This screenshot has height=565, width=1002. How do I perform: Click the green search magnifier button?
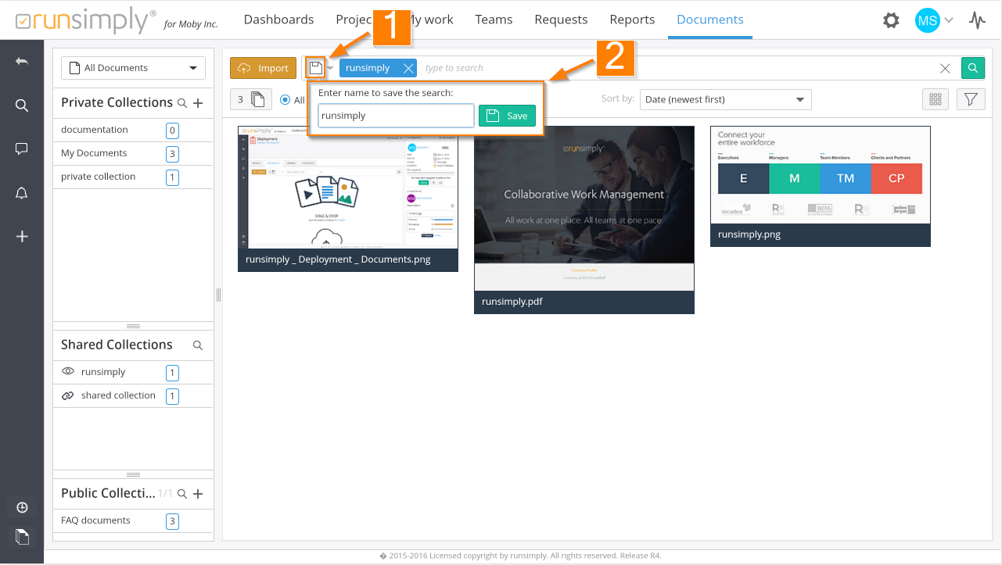972,68
